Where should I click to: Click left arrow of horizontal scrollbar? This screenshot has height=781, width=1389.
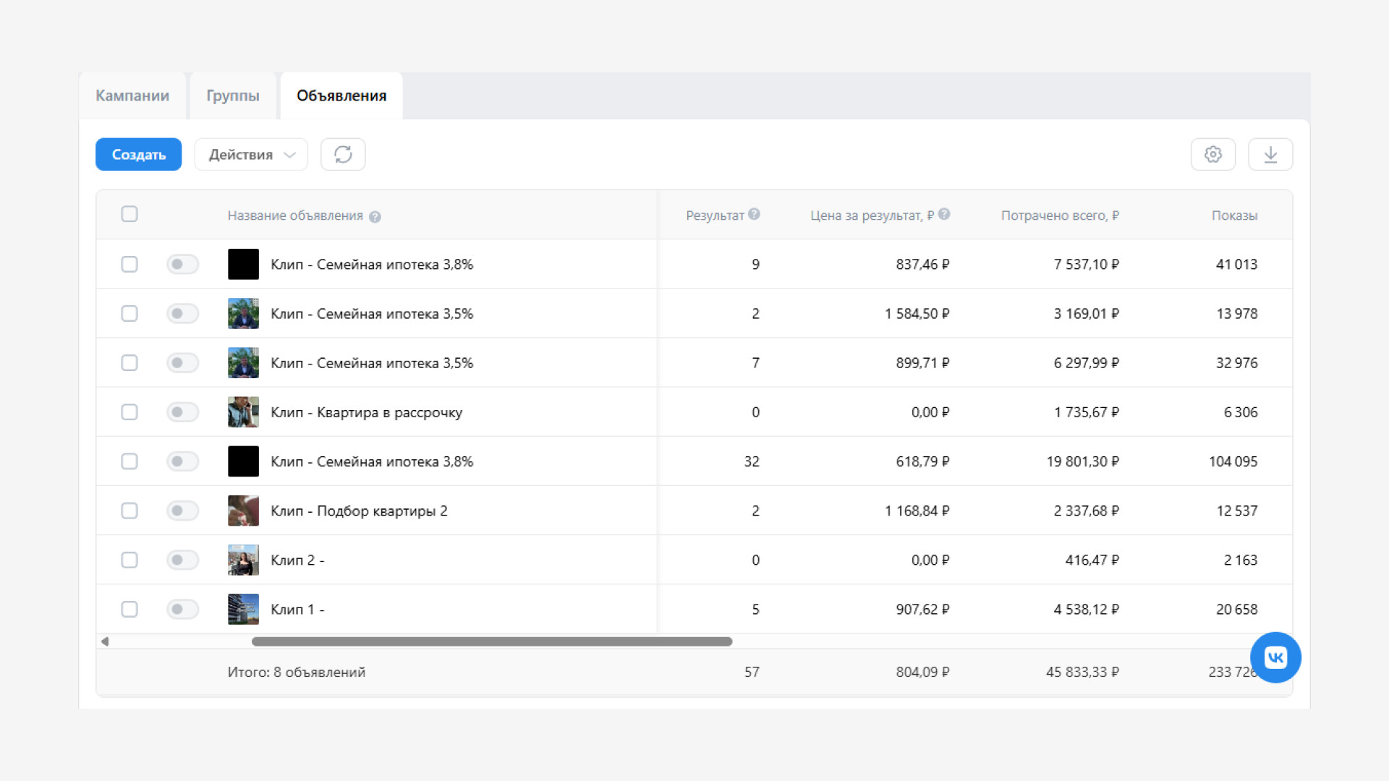pos(105,641)
